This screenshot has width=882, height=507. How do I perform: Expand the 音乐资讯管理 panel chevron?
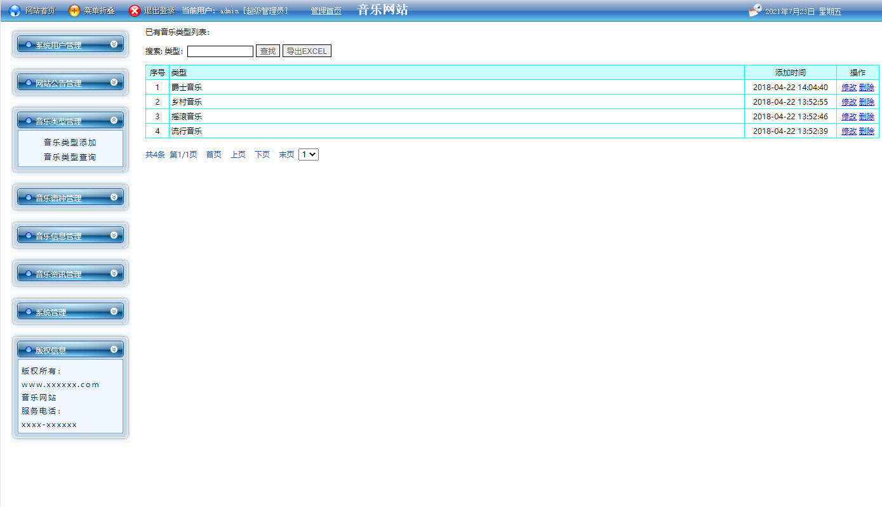(x=114, y=273)
